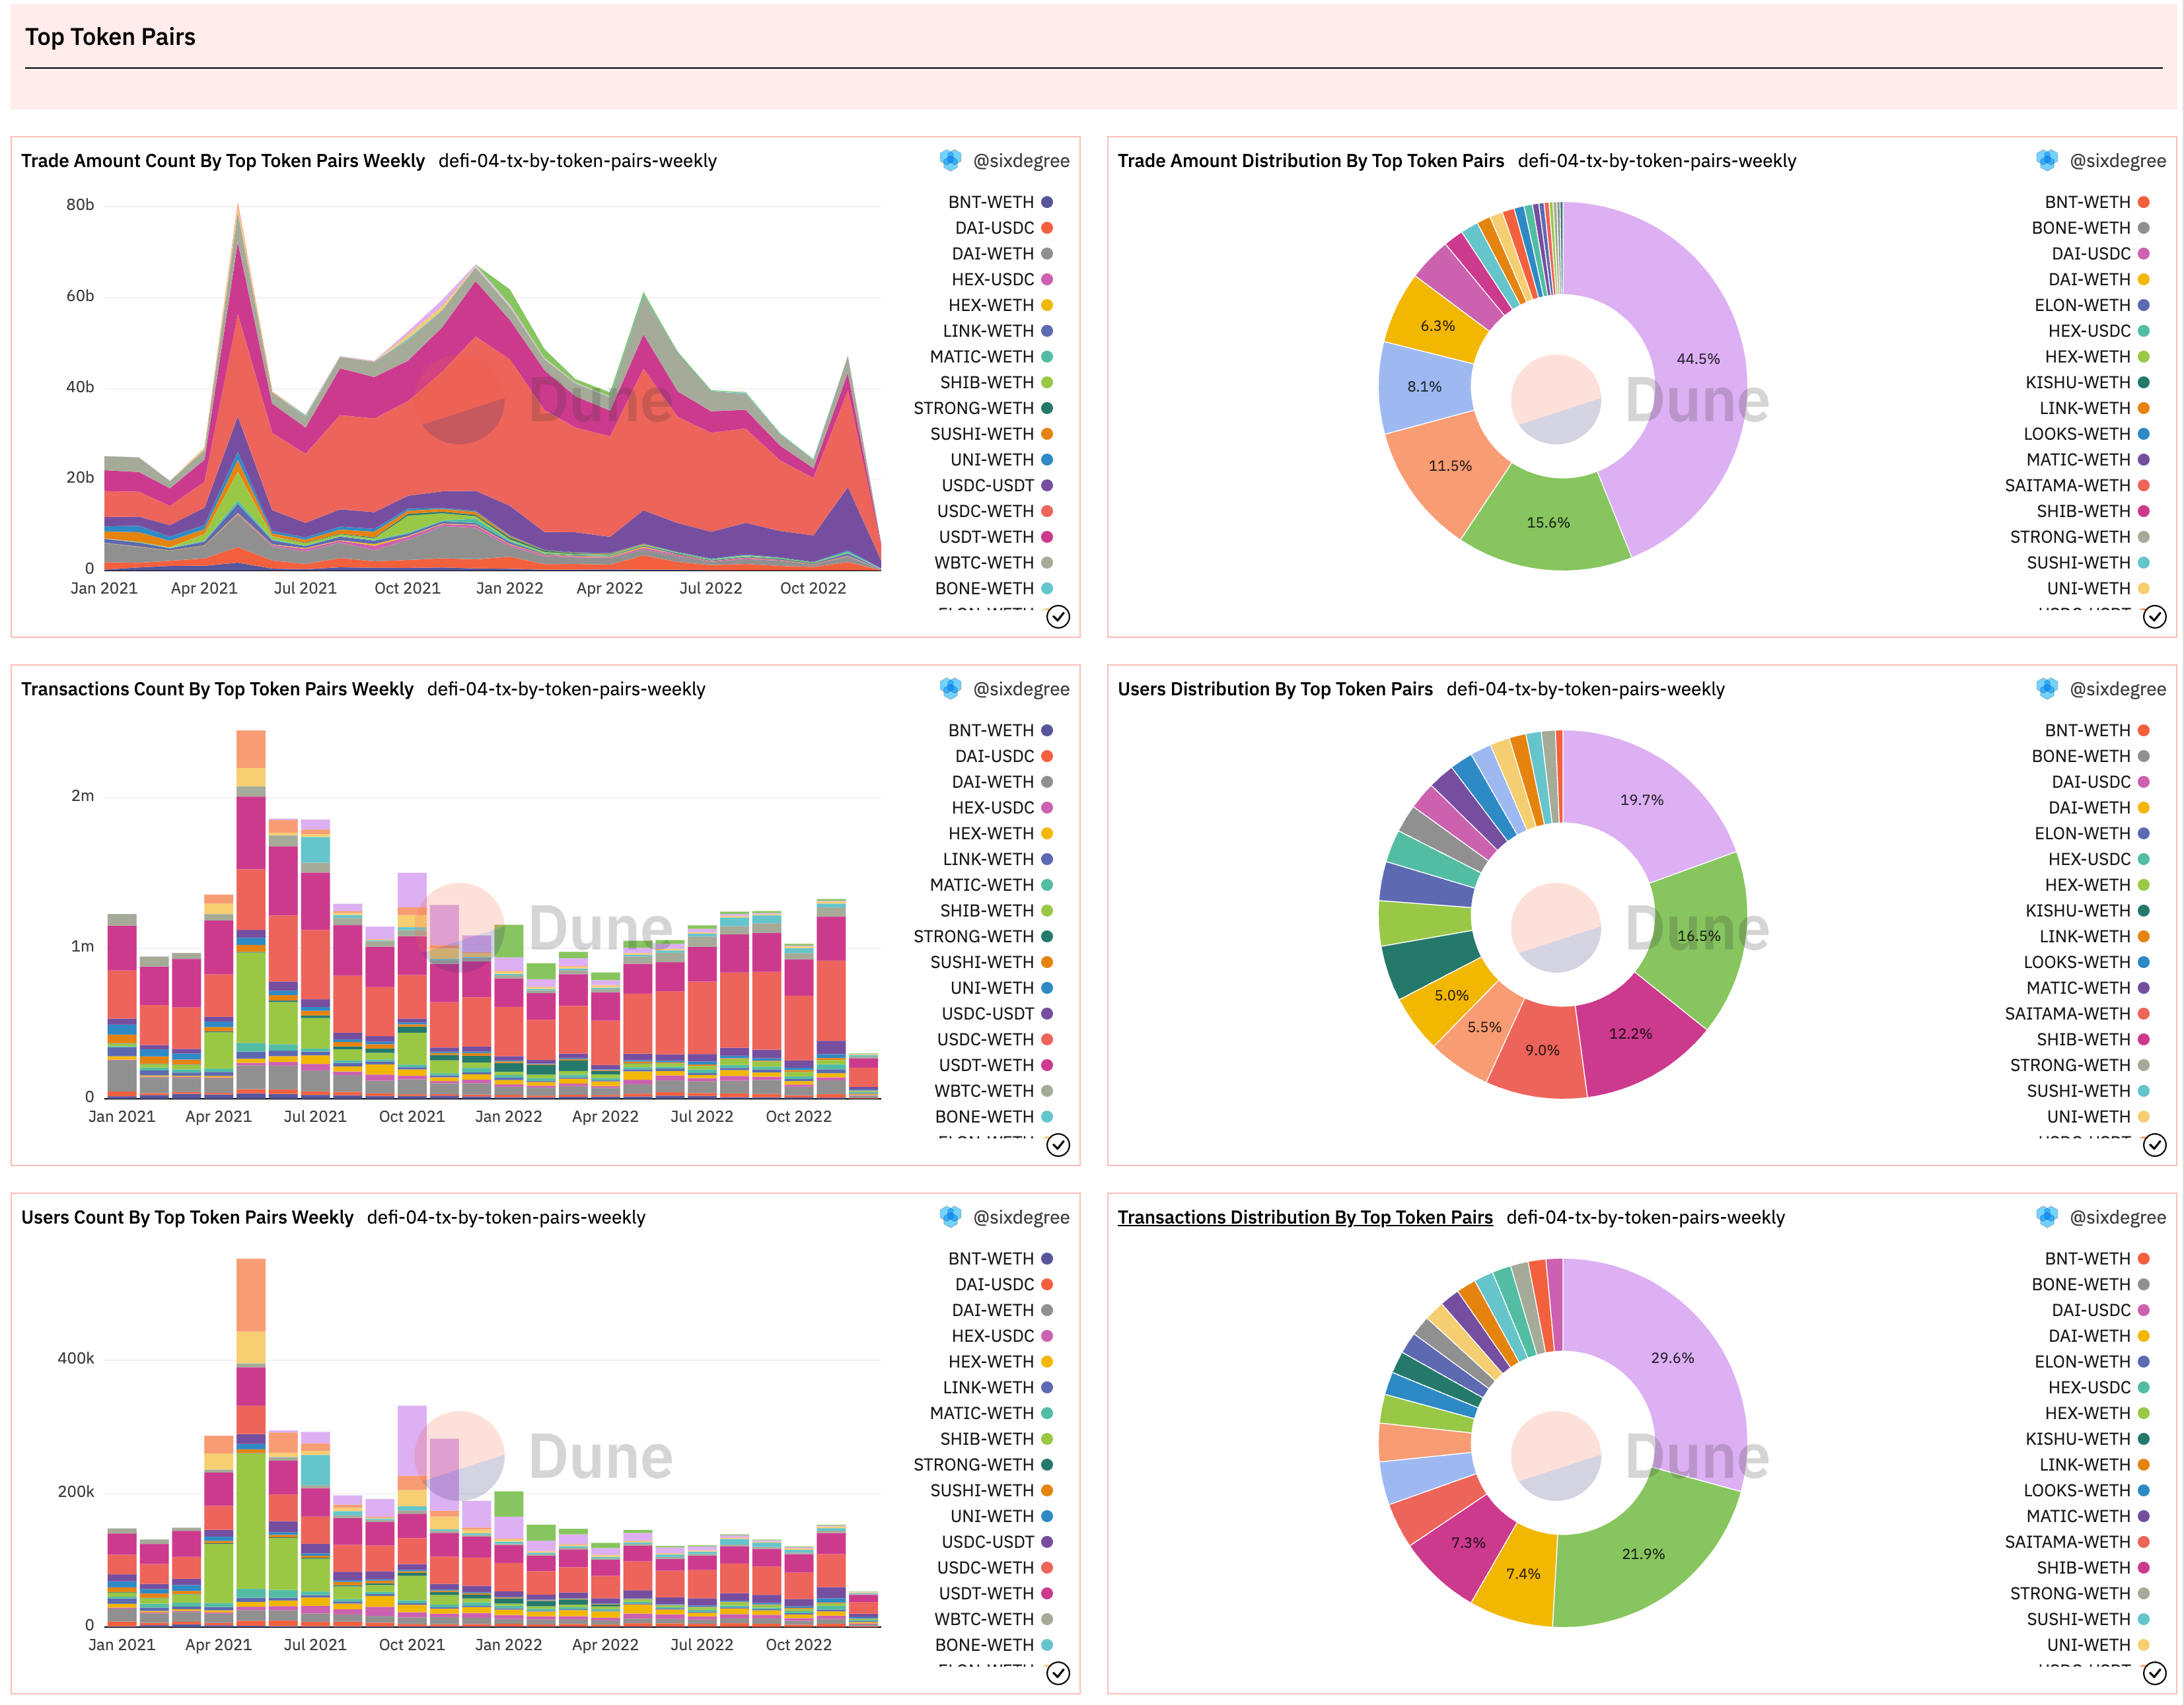Click sixdegree avatar icon on Transactions Distribution chart
The image size is (2184, 1705).
tap(2047, 1217)
